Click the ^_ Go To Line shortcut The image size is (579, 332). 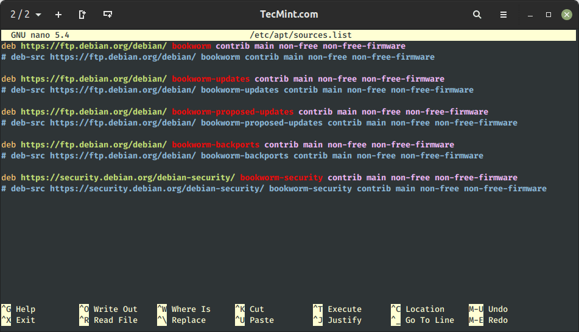click(x=423, y=320)
